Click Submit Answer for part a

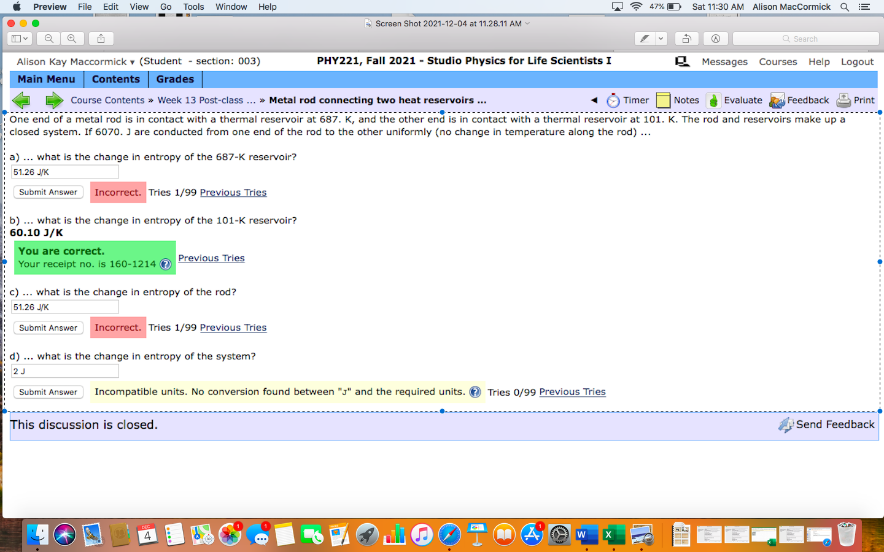pos(48,192)
